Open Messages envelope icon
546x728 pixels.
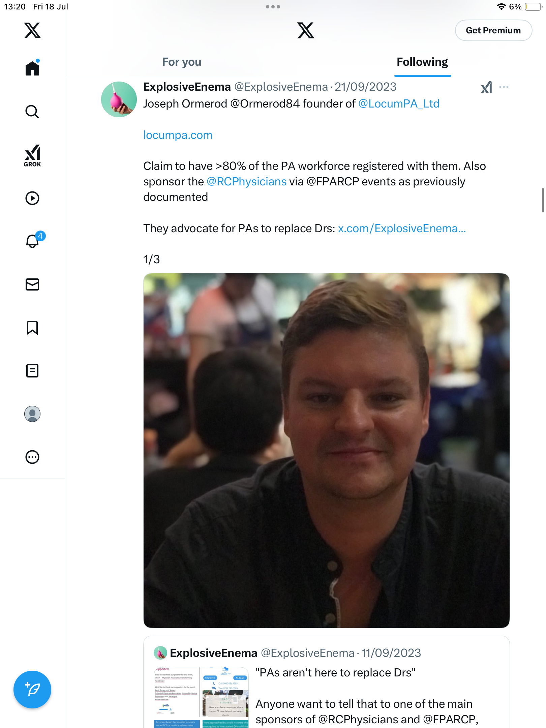[x=32, y=284]
